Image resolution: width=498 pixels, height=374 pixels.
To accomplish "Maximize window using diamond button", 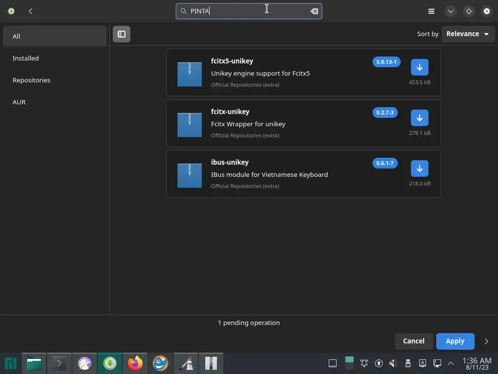I will 468,11.
